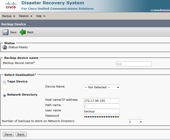170x140 pixels.
Task: Select the Tape Device radio button
Action: pos(5,82)
